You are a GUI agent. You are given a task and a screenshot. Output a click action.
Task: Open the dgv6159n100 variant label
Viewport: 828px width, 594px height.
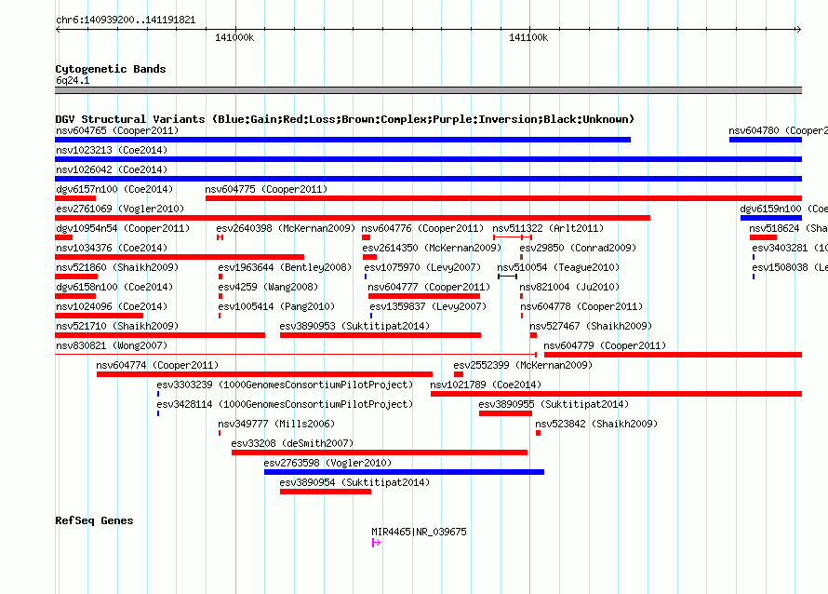click(783, 209)
